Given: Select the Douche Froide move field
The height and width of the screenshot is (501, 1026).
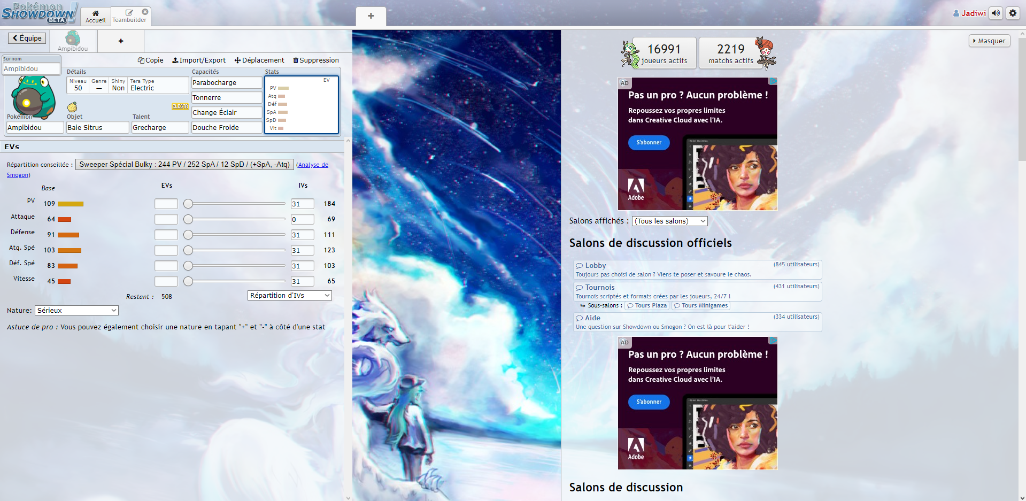Looking at the screenshot, I should (227, 127).
